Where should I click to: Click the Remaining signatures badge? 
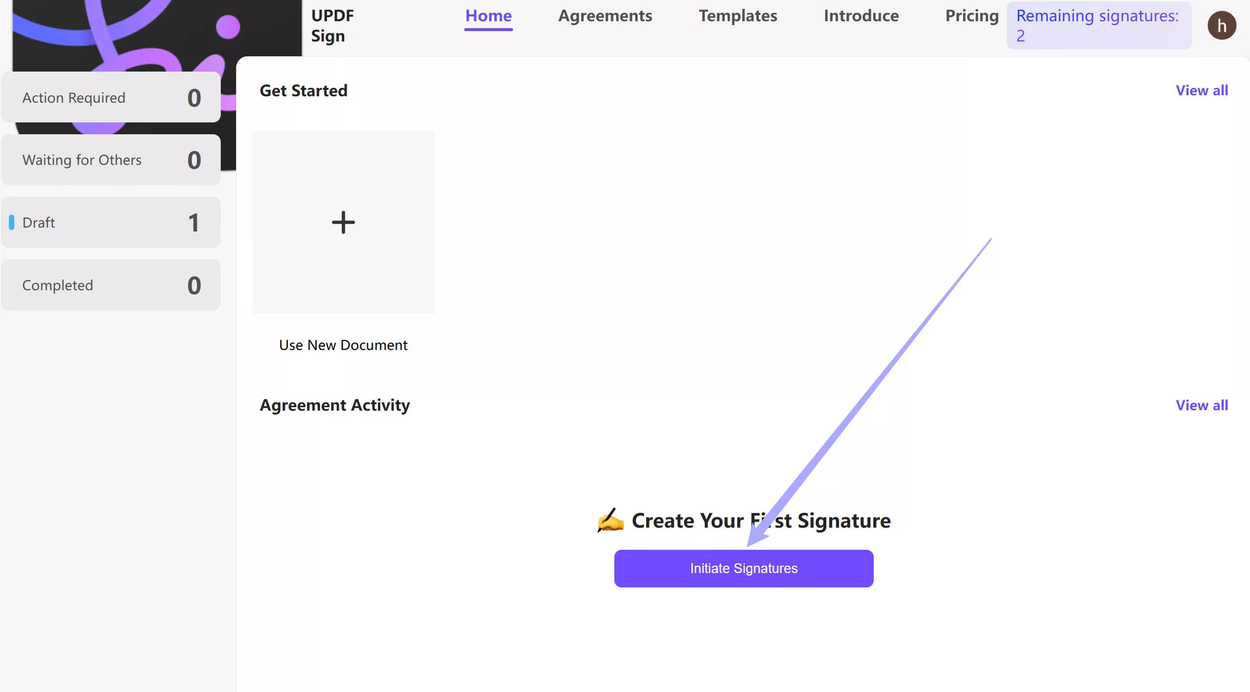point(1098,26)
